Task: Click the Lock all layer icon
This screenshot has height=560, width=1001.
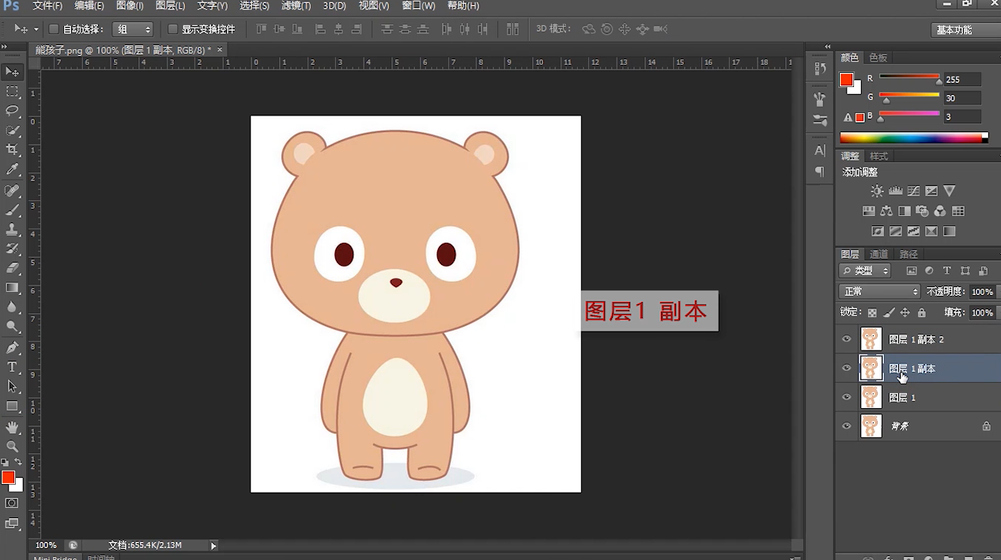Action: point(922,313)
